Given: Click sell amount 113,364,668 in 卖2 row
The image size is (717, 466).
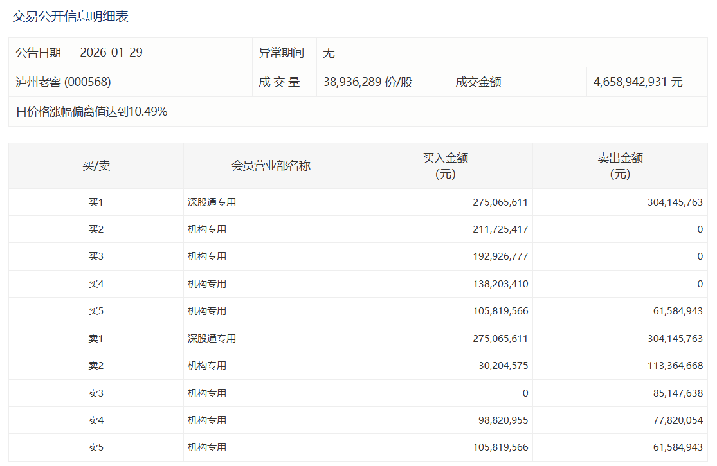Looking at the screenshot, I should 675,366.
